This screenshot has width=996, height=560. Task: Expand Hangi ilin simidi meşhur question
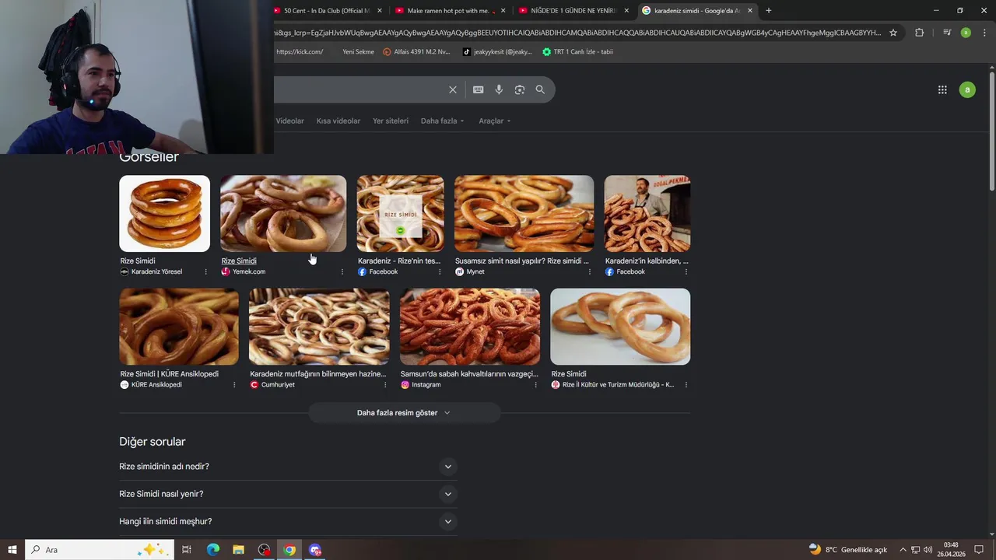[x=288, y=521]
